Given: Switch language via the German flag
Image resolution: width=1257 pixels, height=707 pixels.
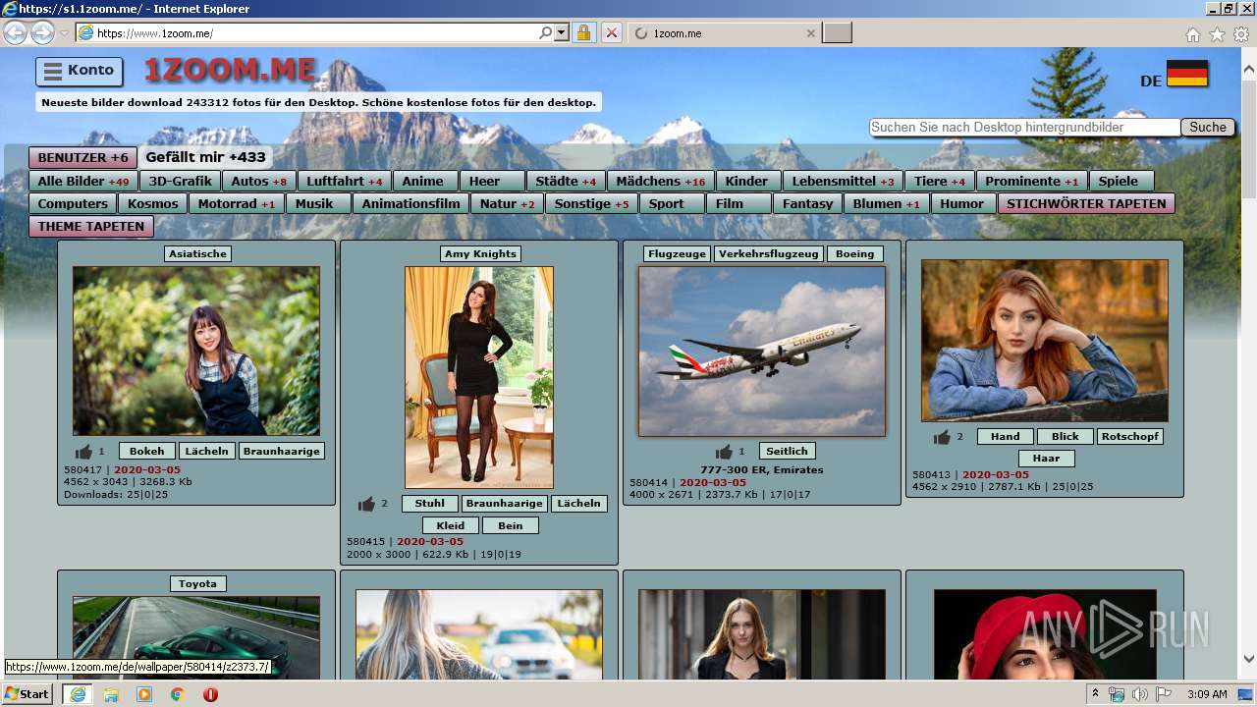Looking at the screenshot, I should [x=1187, y=74].
